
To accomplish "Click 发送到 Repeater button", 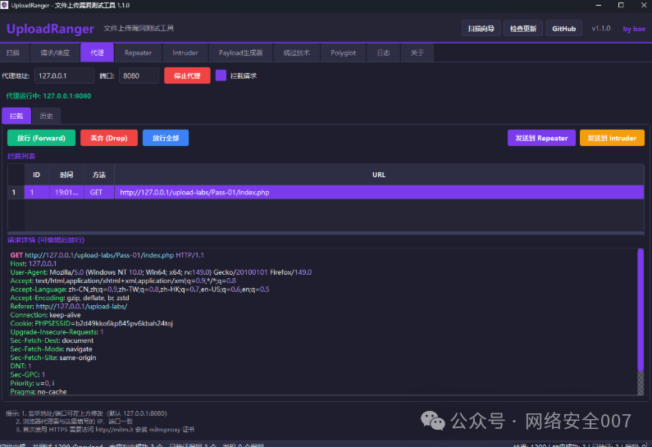I will [x=541, y=138].
